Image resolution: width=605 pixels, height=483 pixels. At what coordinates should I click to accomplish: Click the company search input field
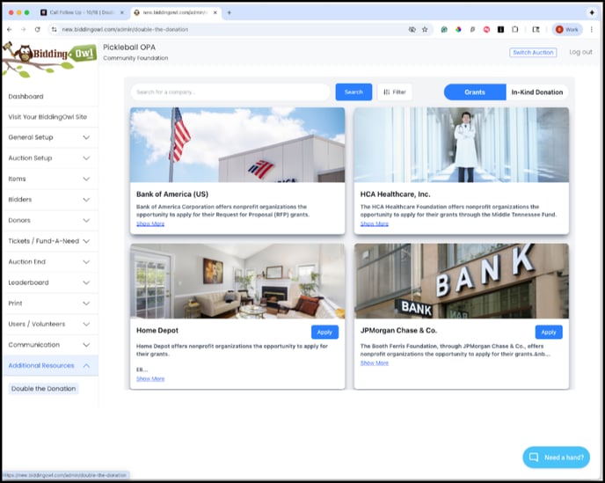pos(230,91)
